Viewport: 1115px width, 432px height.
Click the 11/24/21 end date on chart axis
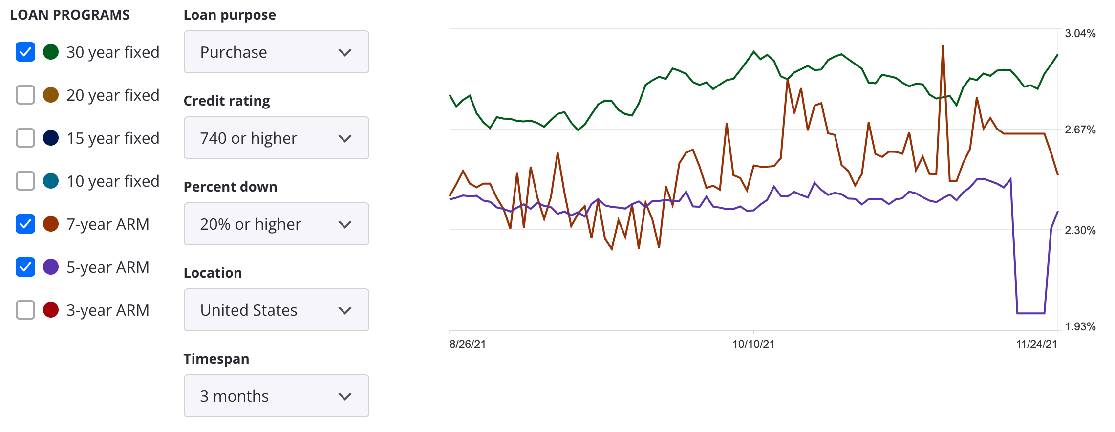(x=1036, y=344)
